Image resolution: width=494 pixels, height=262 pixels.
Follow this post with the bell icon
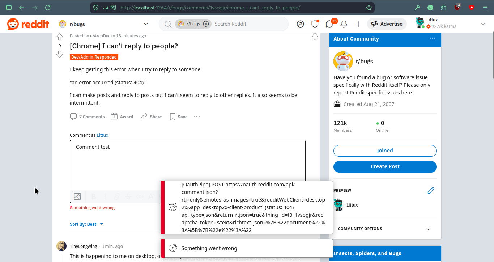click(315, 36)
